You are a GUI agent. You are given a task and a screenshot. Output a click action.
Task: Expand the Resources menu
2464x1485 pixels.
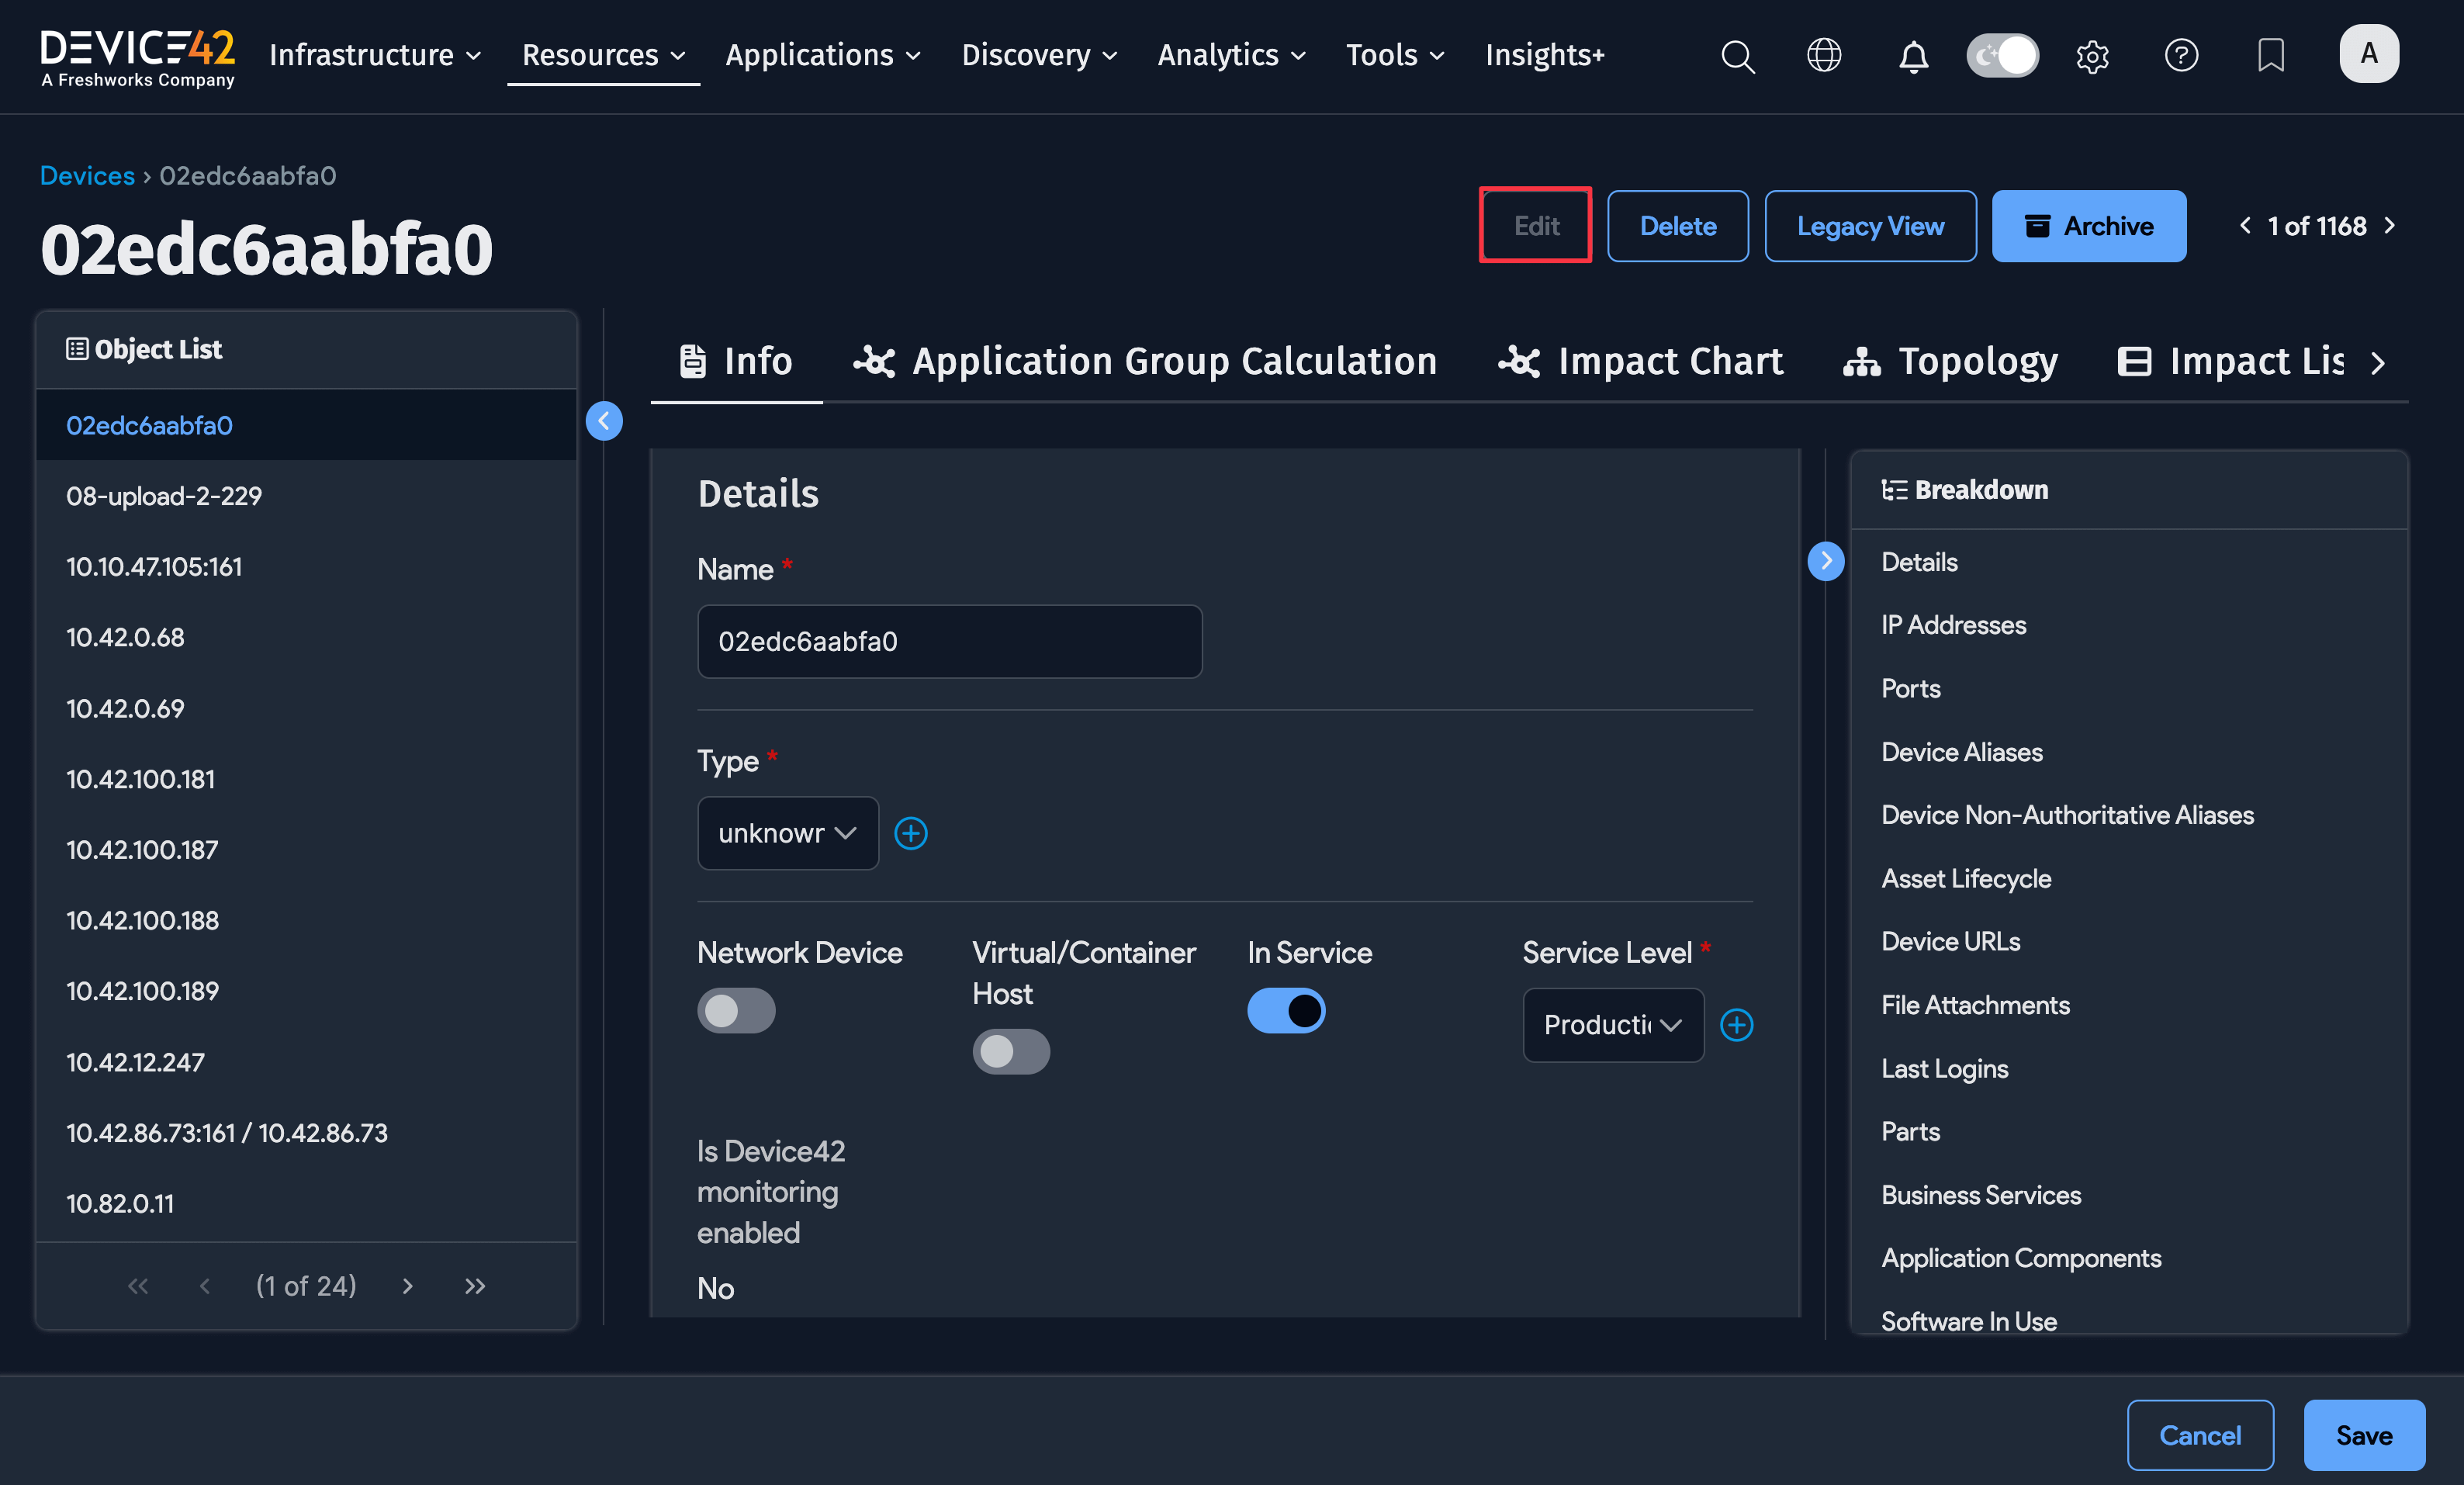click(603, 55)
